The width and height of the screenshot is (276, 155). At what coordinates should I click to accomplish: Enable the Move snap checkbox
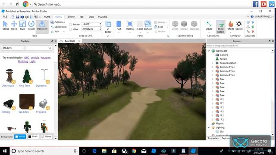click(70, 29)
